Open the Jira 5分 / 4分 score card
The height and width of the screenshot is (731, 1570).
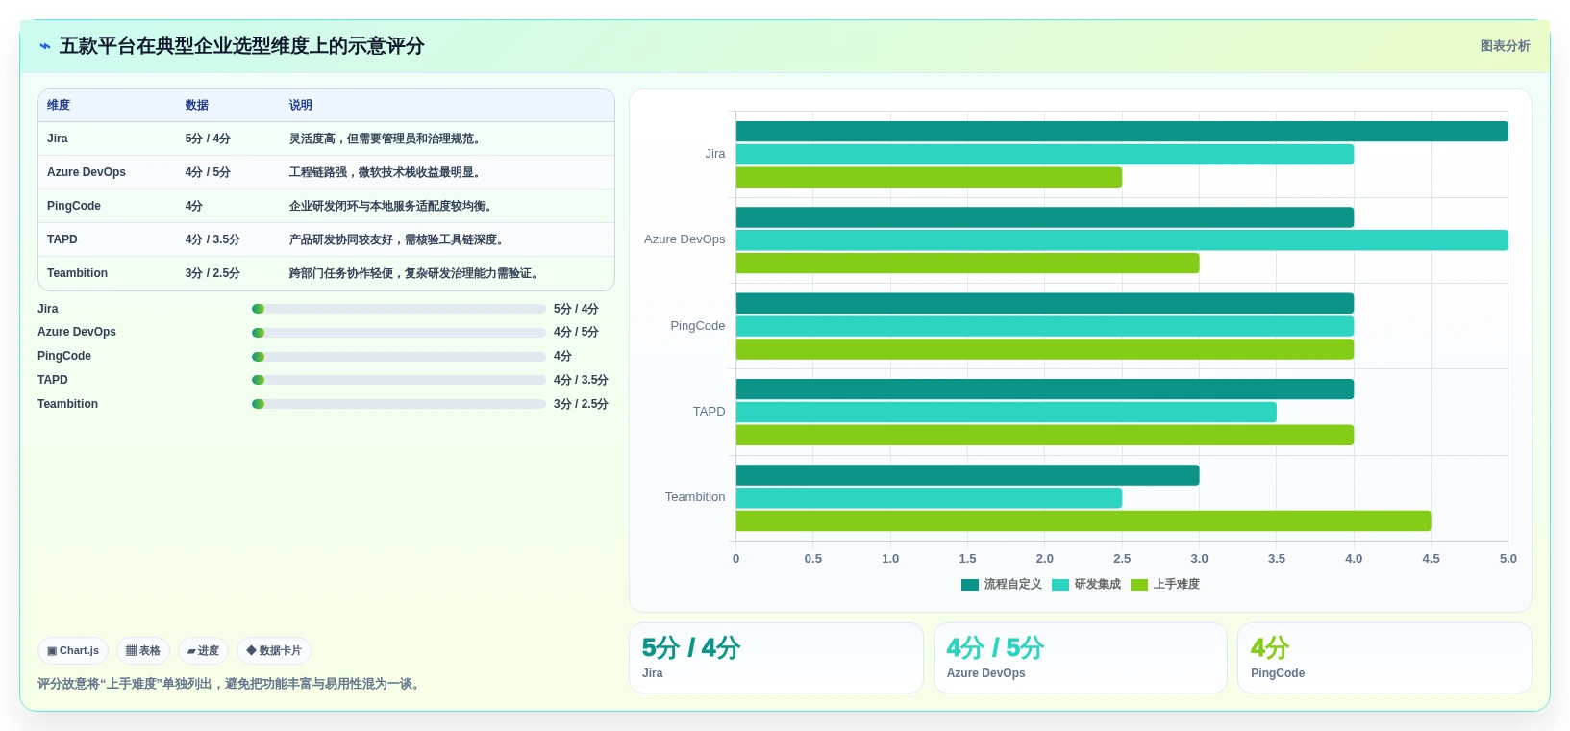776,658
